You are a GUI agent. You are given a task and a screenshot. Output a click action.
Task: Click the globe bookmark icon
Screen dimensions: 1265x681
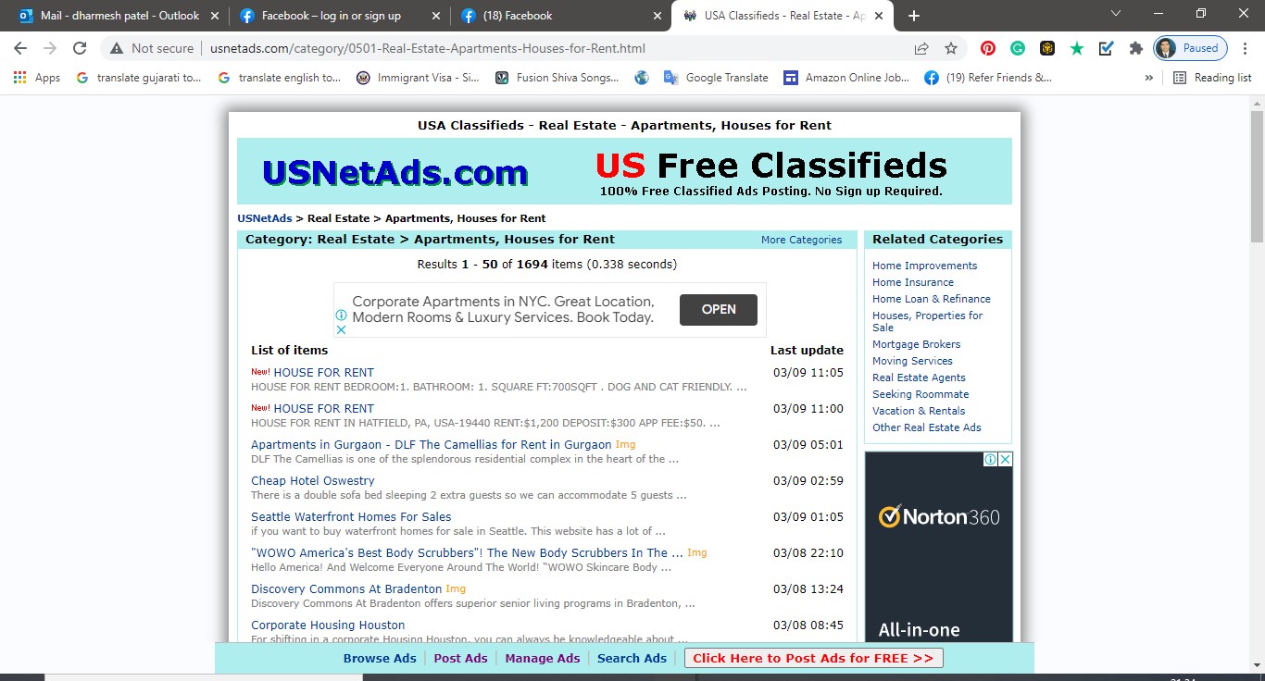[642, 78]
